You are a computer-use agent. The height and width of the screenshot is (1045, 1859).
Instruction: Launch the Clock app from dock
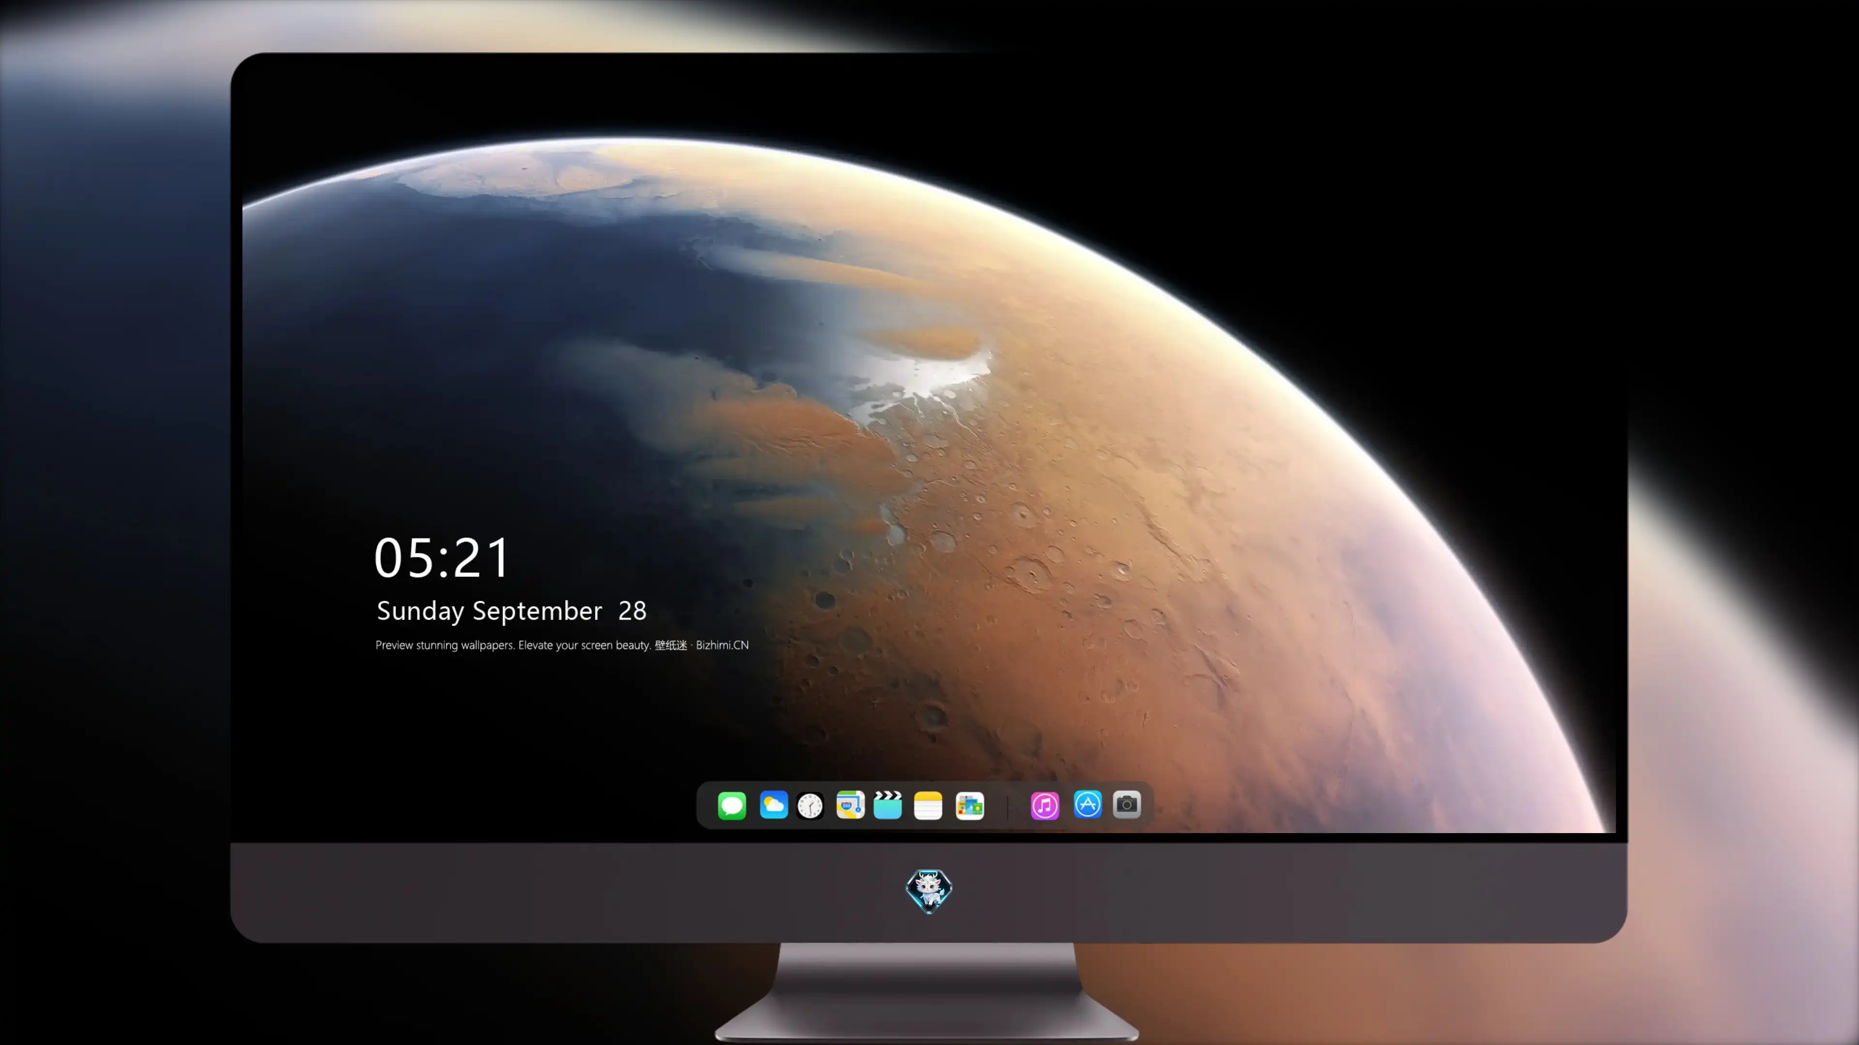click(810, 806)
